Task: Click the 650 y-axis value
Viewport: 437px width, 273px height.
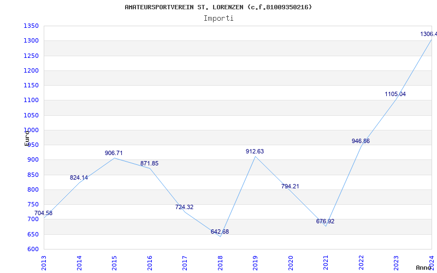Action: point(33,234)
